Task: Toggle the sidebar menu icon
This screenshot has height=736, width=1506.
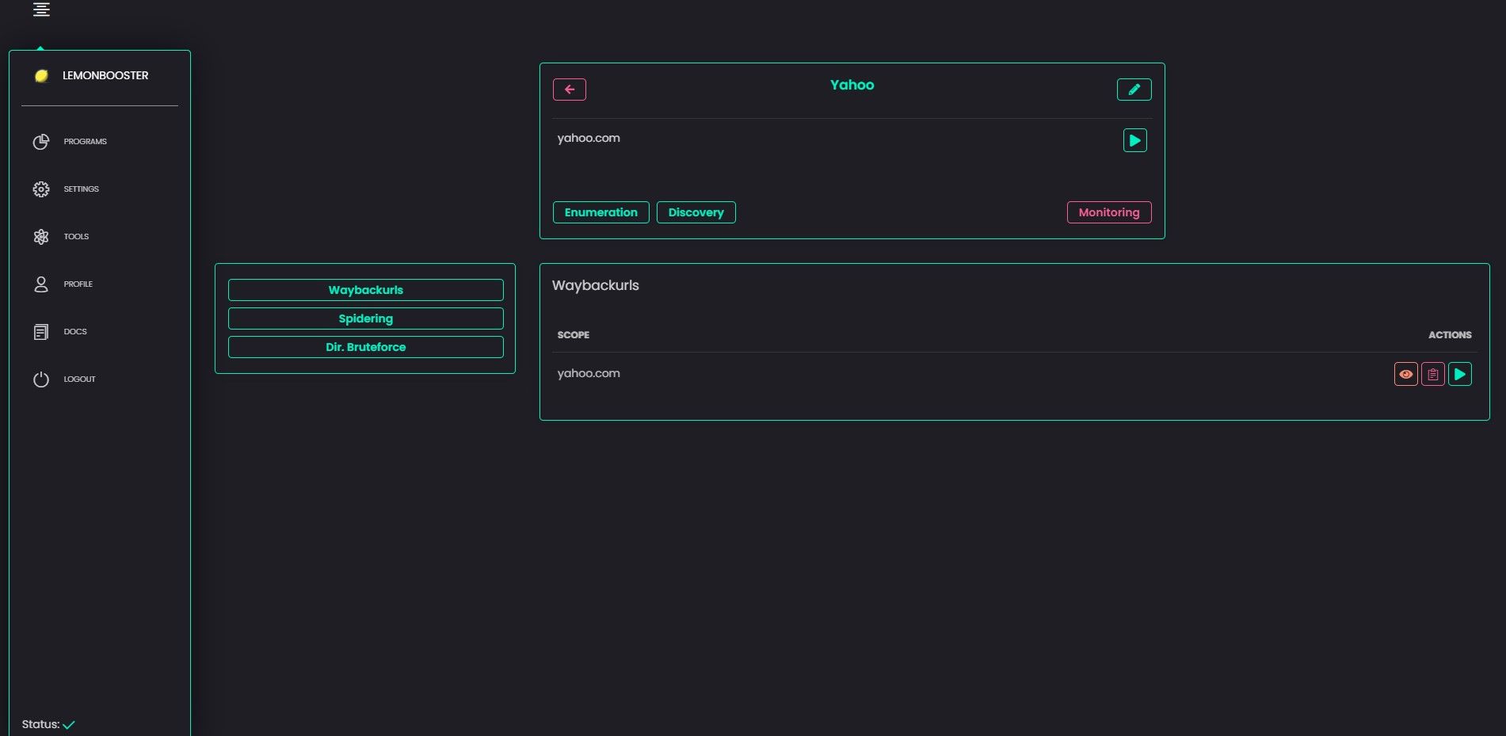Action: pyautogui.click(x=41, y=10)
